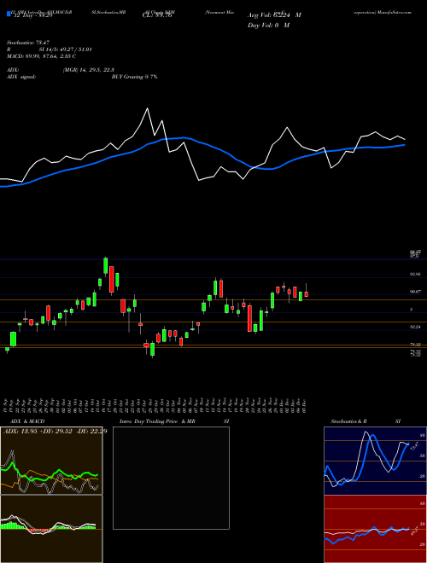427x563 pixels.
Task: Click the '(MGR) 14, 29.5, 22.3' ADX values
Action: tap(89, 70)
